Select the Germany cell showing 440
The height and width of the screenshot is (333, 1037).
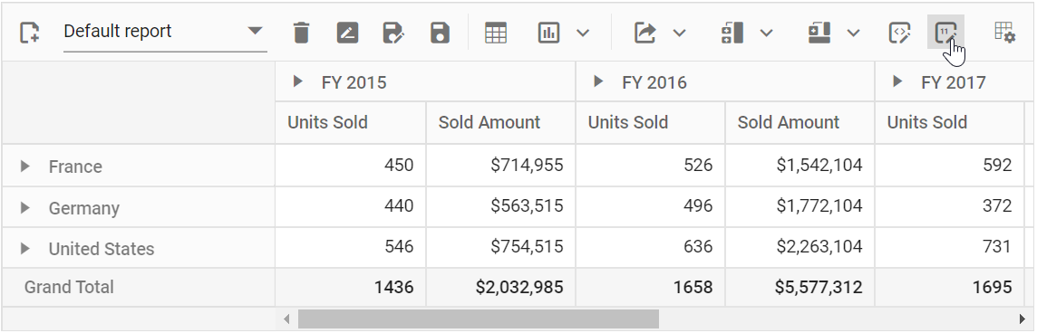[x=351, y=207]
